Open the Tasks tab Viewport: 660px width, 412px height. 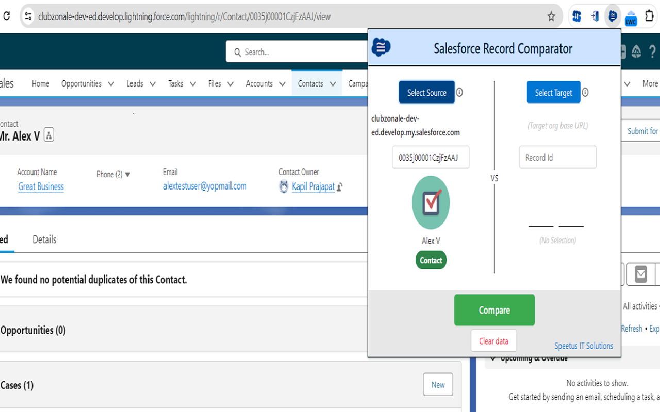click(176, 83)
